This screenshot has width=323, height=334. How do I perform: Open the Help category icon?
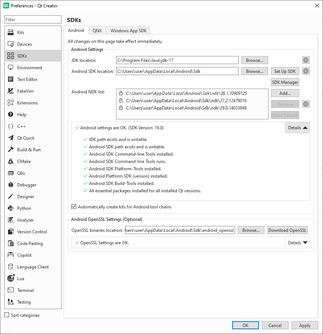[11, 114]
